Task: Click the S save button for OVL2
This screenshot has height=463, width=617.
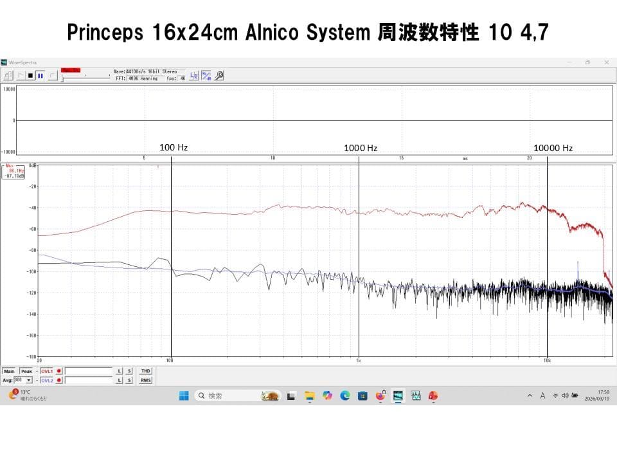Action: [x=129, y=380]
